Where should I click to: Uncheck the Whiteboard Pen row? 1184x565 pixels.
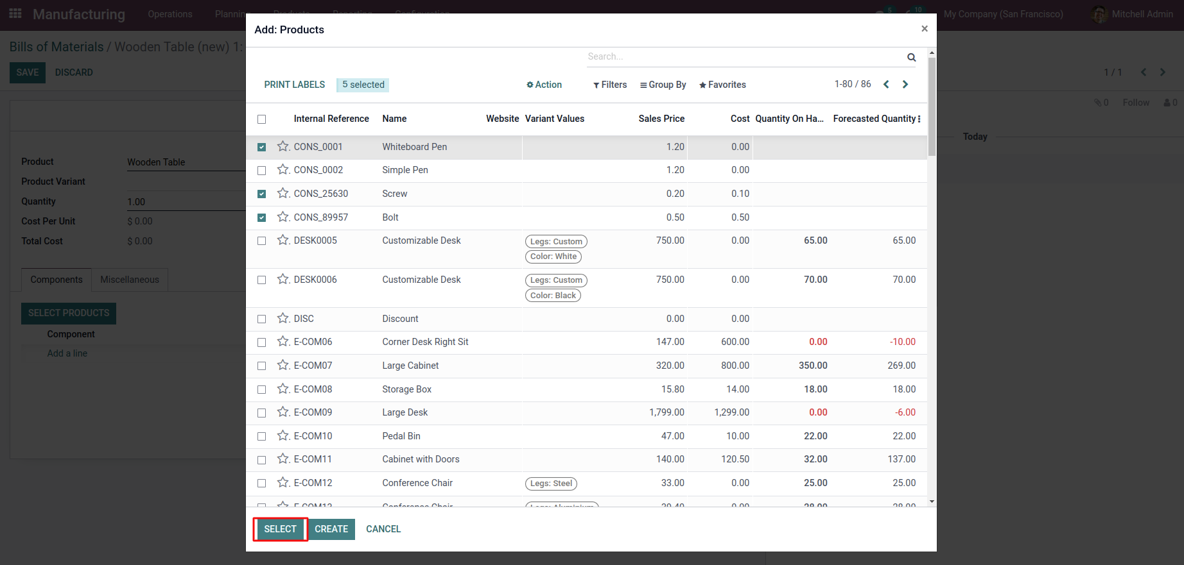pos(261,147)
